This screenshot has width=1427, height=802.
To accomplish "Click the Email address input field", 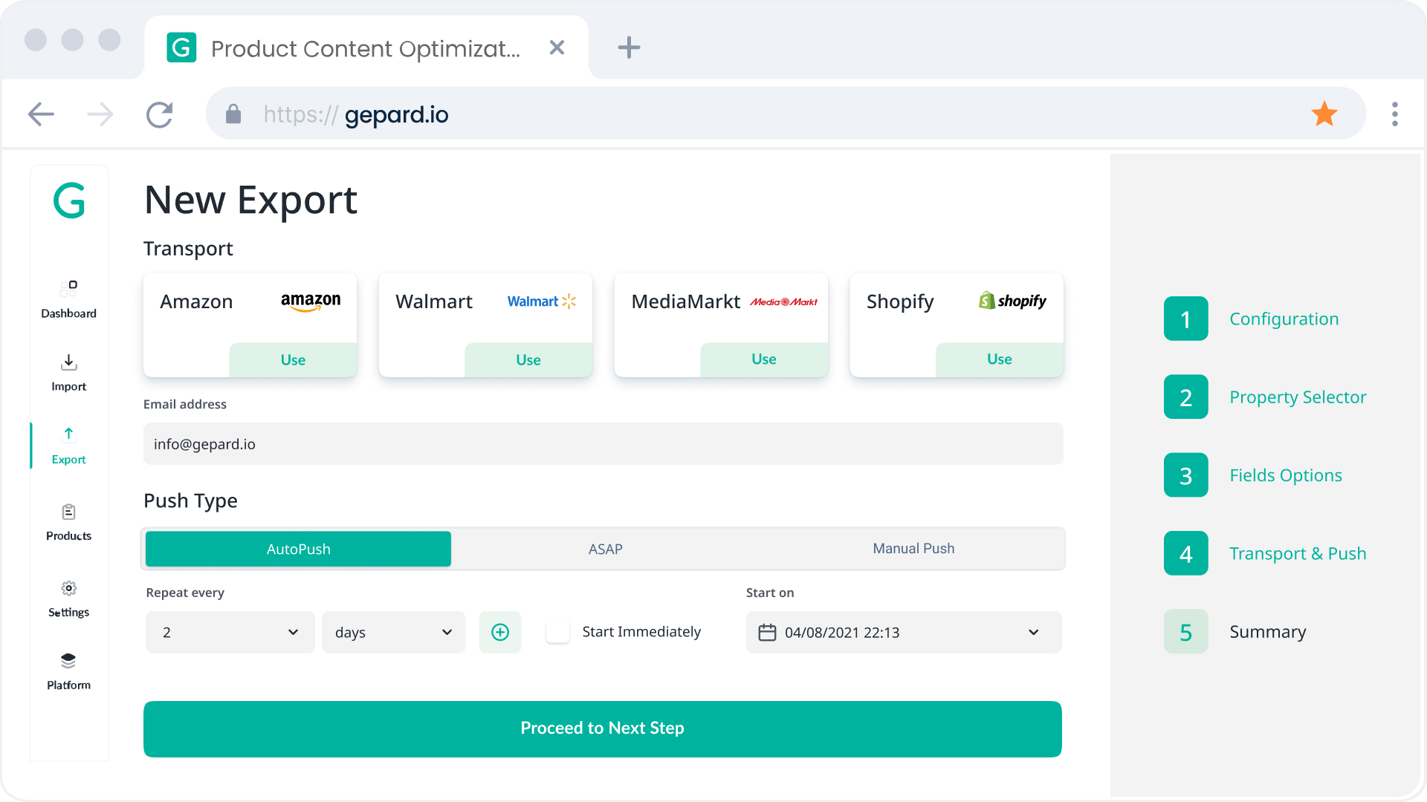I will click(603, 444).
